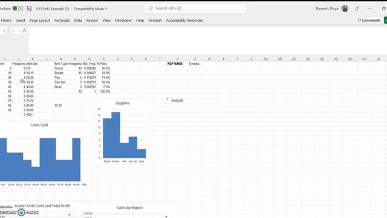The image size is (387, 218).
Task: Minimize the Excel window
Action: tap(369, 8)
